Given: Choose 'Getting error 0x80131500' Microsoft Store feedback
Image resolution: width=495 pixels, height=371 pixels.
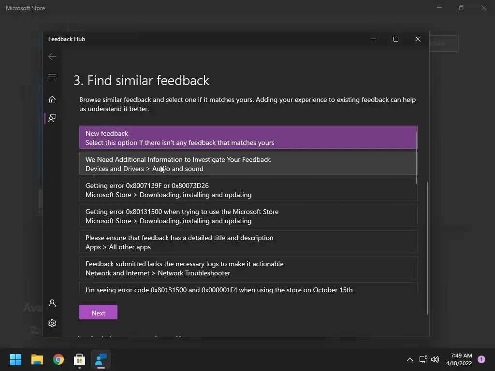Looking at the screenshot, I should (x=248, y=216).
